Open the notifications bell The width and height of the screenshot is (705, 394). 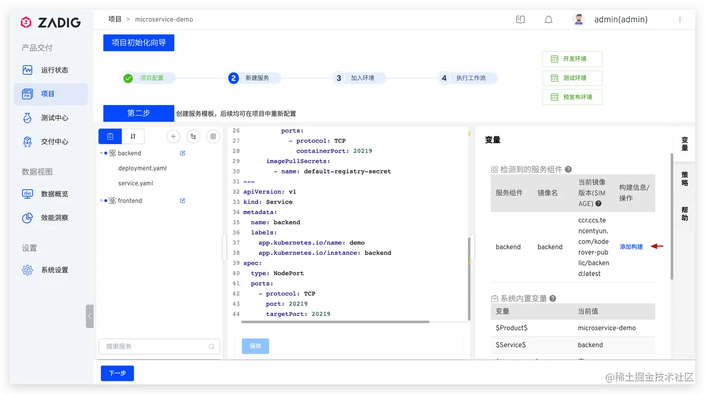549,19
